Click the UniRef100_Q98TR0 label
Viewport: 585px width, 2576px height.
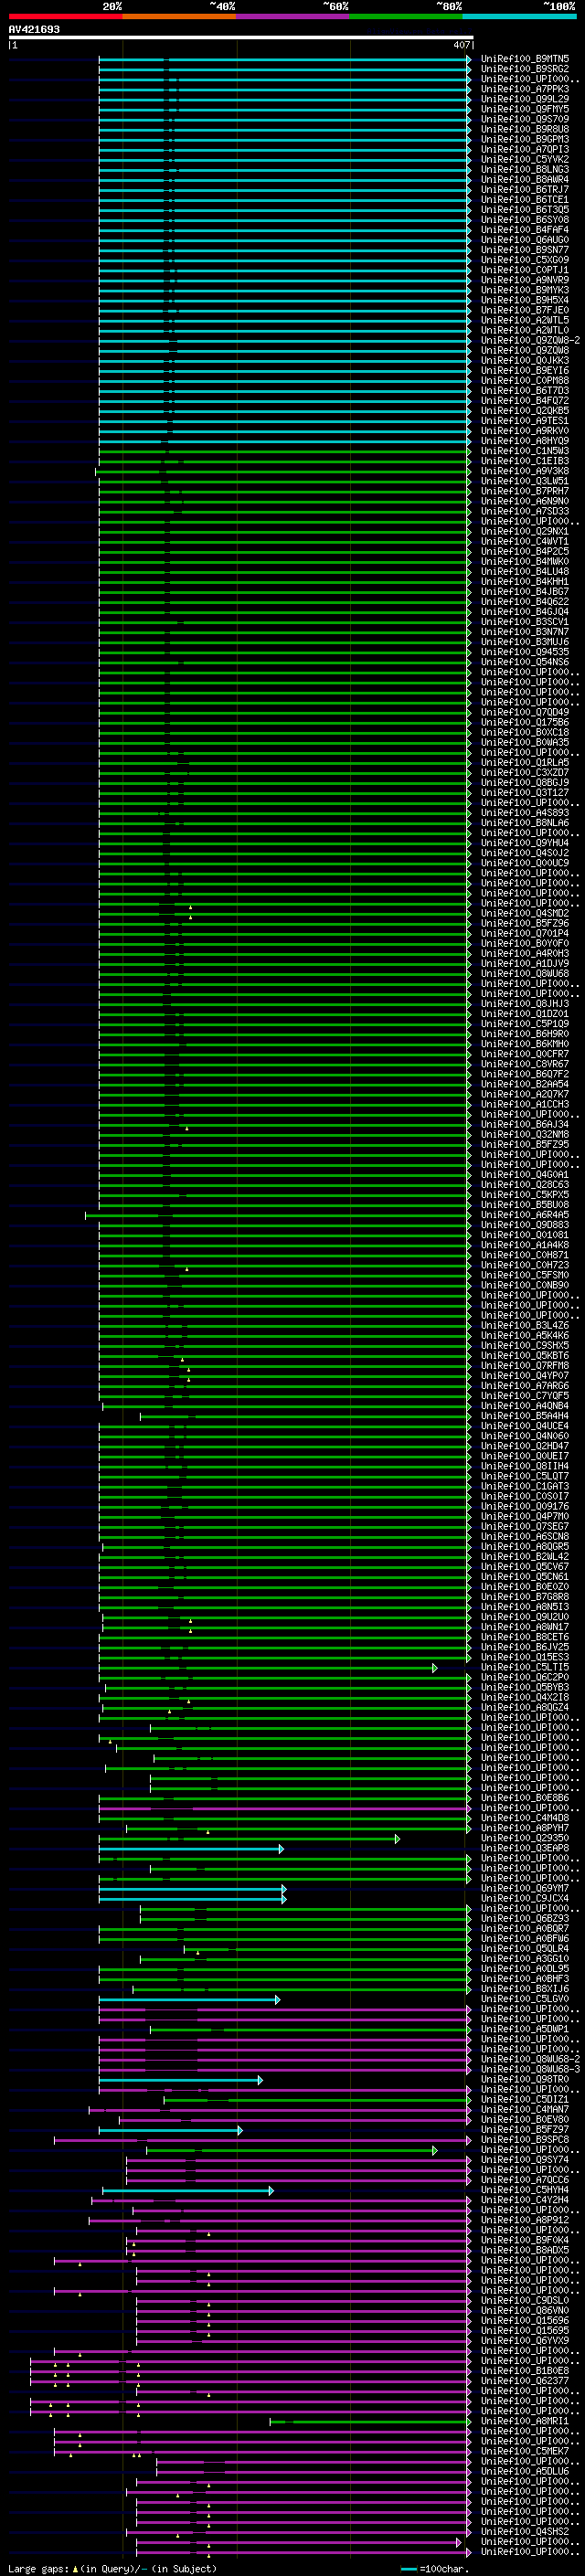pyautogui.click(x=525, y=2079)
